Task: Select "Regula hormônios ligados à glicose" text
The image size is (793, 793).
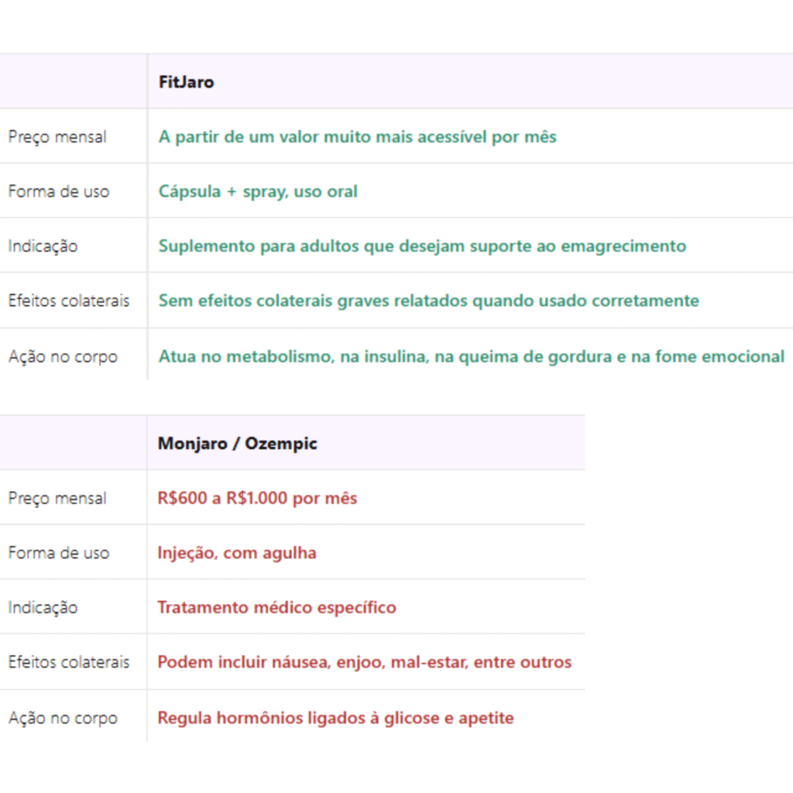Action: [335, 718]
